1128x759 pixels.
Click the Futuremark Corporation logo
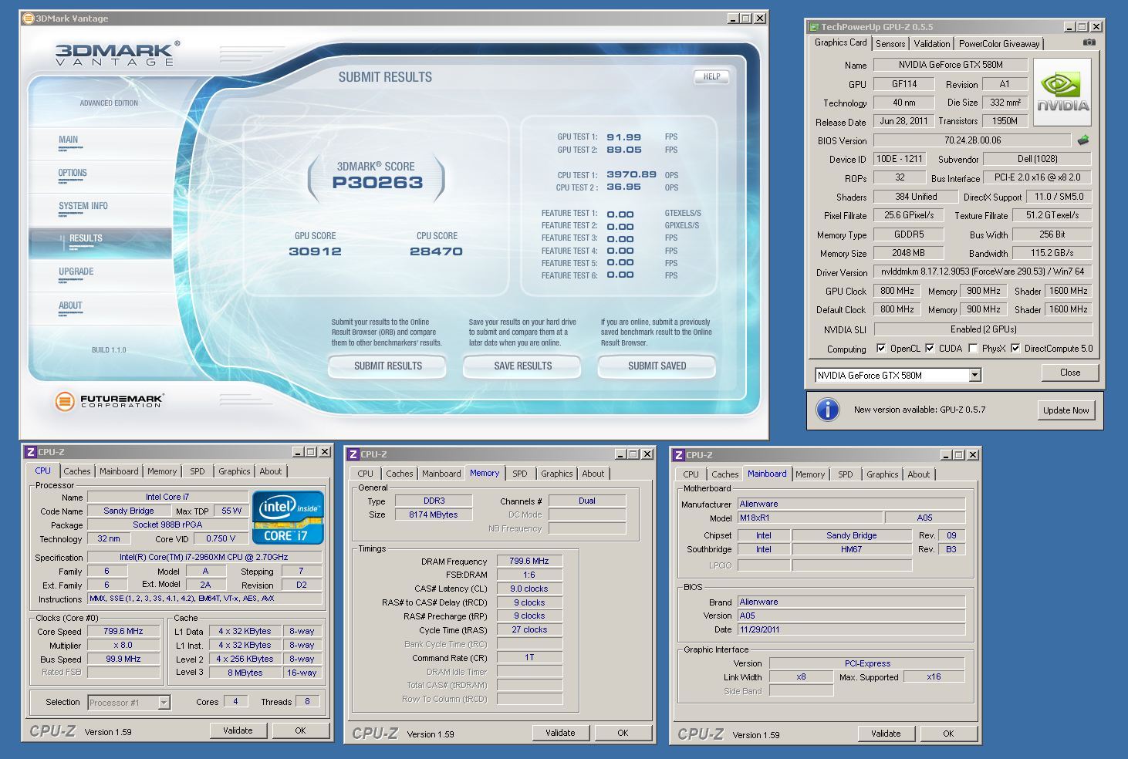point(109,401)
